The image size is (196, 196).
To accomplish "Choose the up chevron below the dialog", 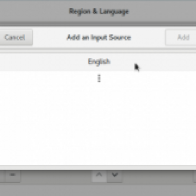I will point(99,175).
